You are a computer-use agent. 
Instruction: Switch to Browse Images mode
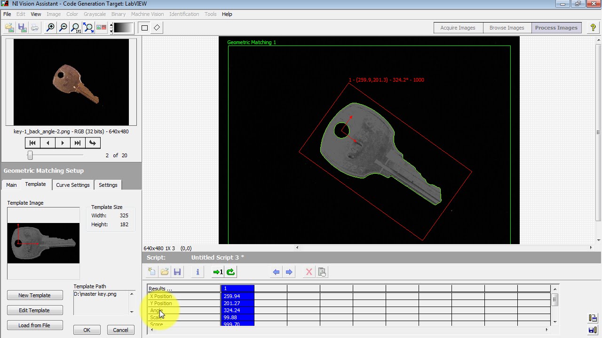[x=507, y=28]
